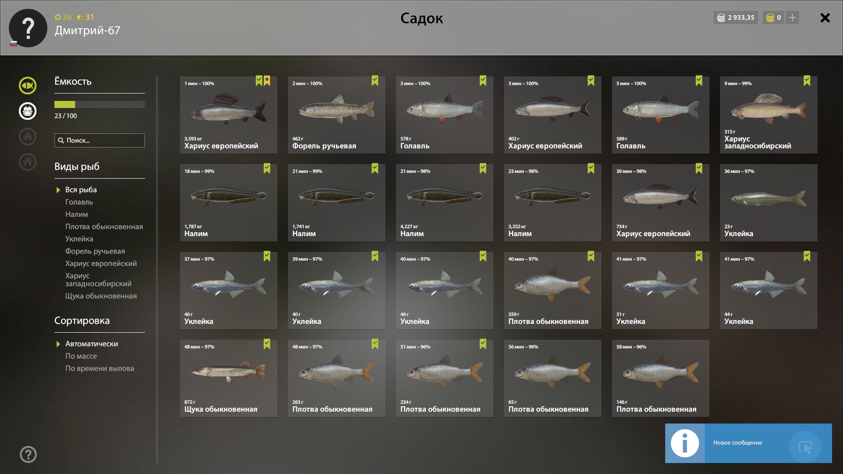843x474 pixels.
Task: Click the player avatar question mark icon
Action: (x=28, y=28)
